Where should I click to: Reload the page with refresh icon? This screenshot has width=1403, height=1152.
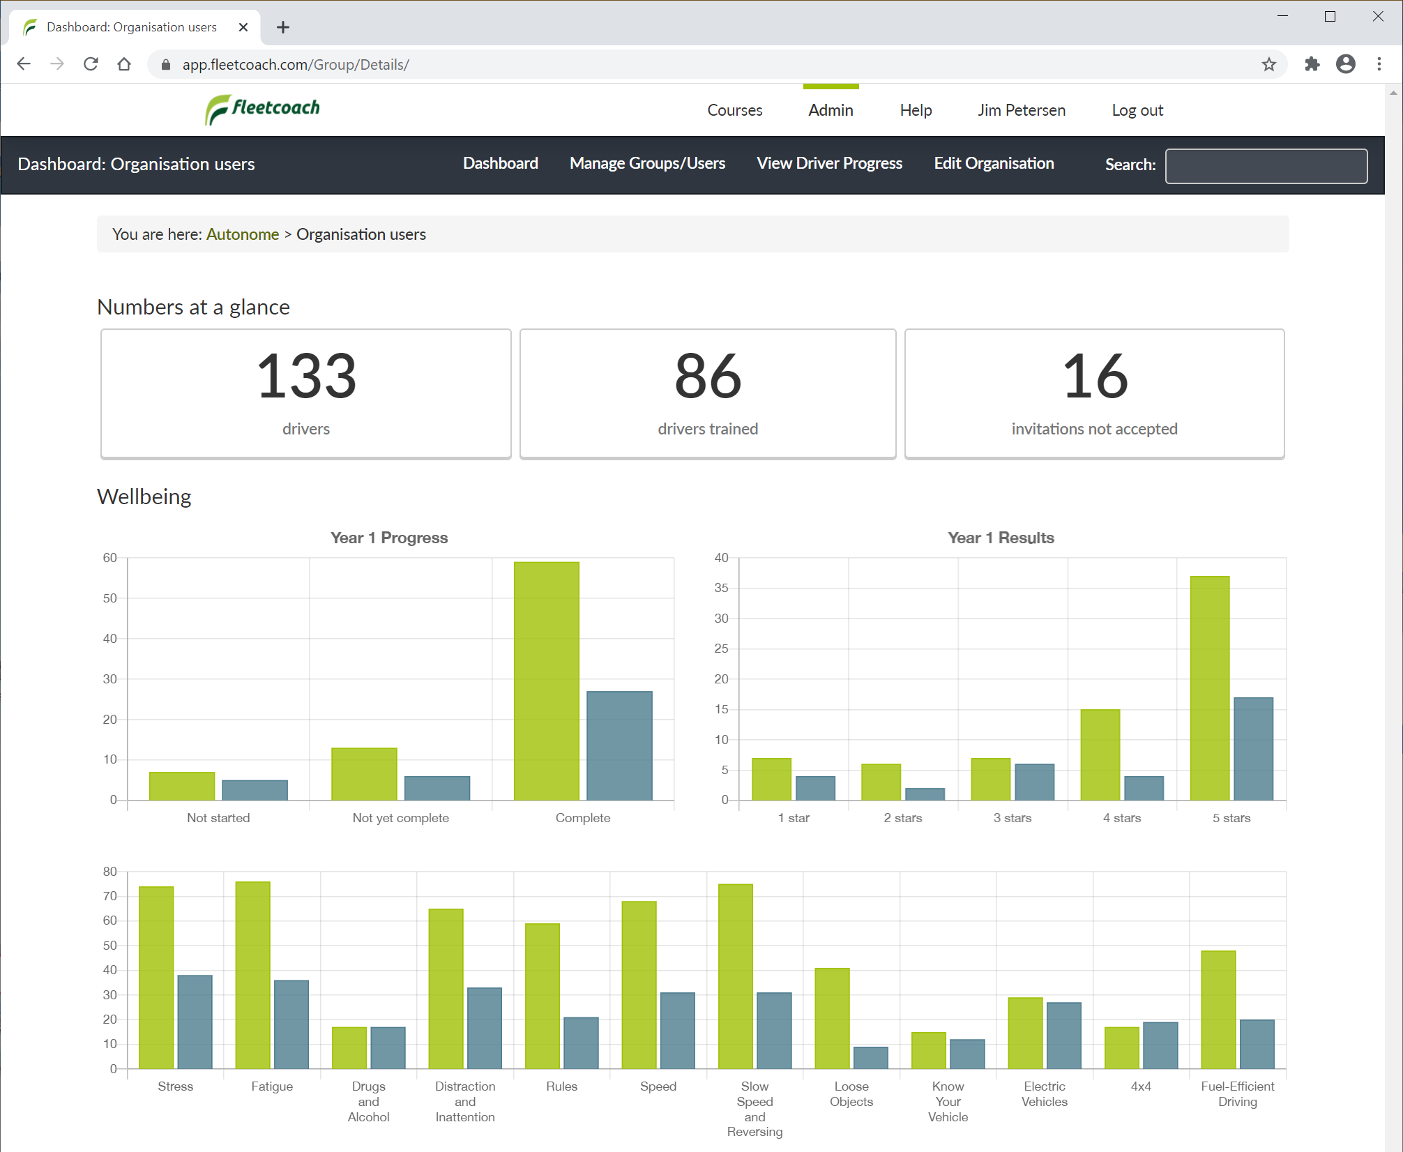click(91, 64)
